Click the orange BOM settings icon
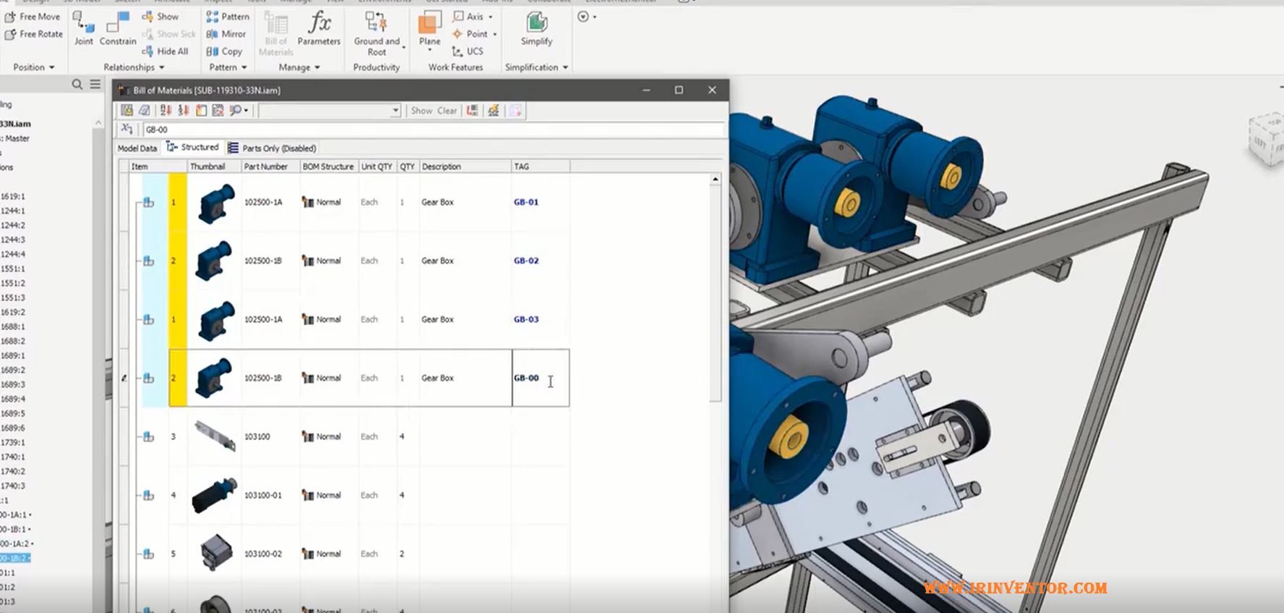The height and width of the screenshot is (613, 1284). tap(493, 110)
